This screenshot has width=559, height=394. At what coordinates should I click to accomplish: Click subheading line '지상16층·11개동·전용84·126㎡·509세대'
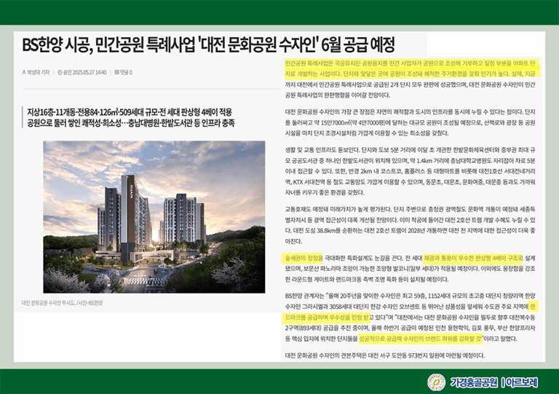(130, 112)
